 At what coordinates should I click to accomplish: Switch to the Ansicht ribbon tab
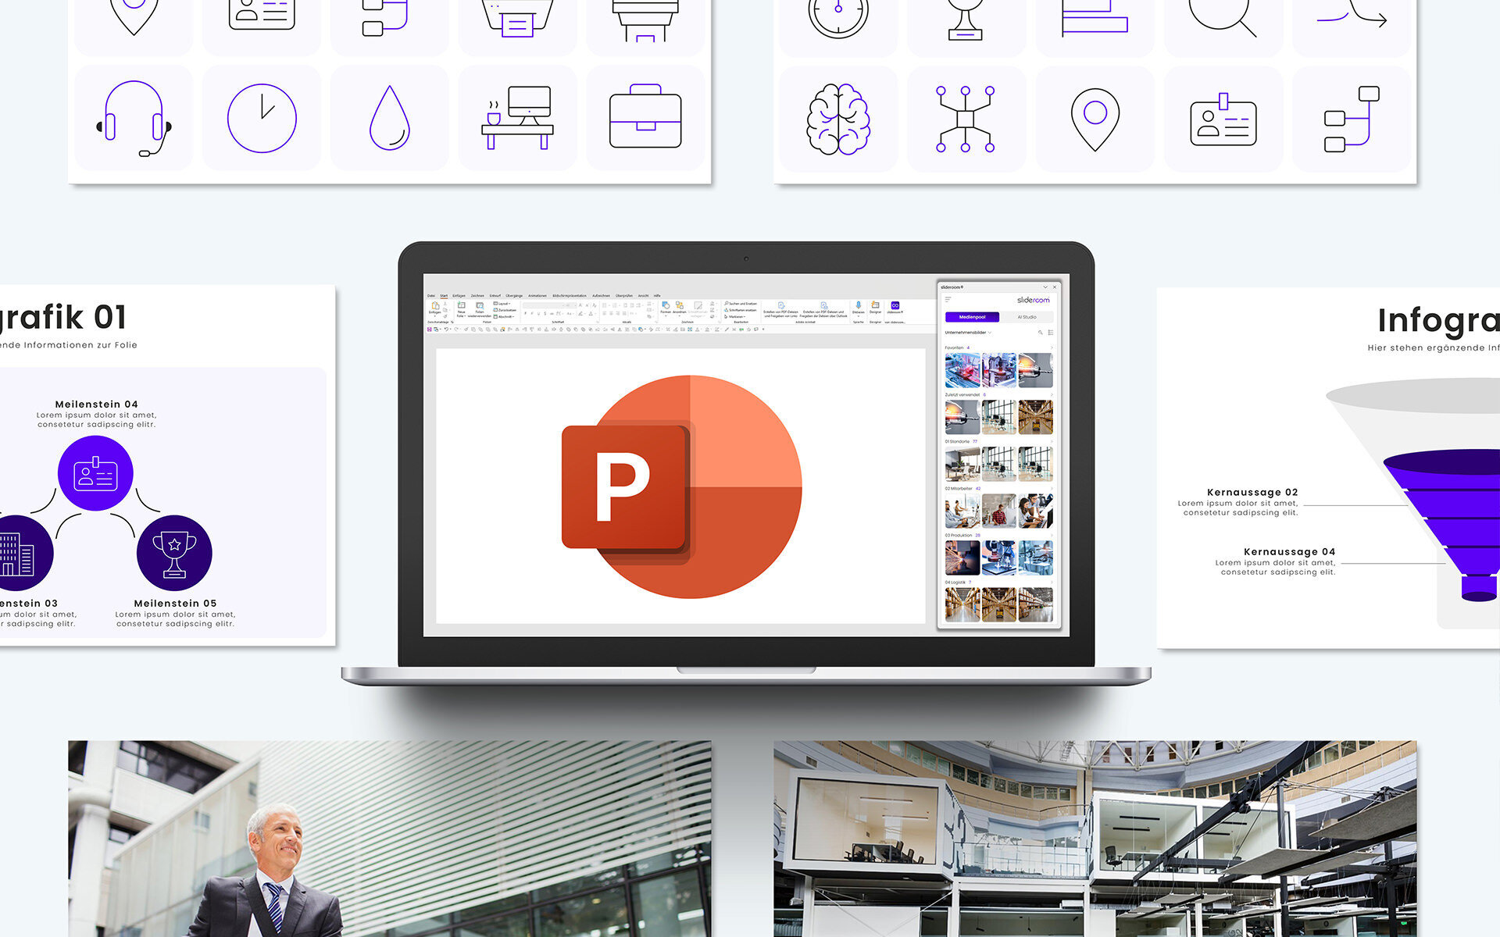(643, 296)
